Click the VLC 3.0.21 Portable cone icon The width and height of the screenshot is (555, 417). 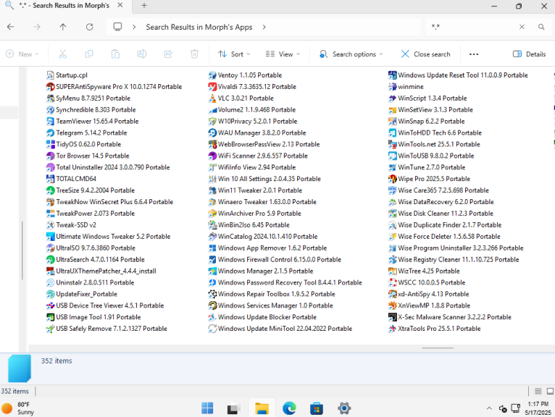click(212, 98)
